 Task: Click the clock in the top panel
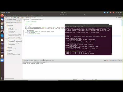pos(64,13)
